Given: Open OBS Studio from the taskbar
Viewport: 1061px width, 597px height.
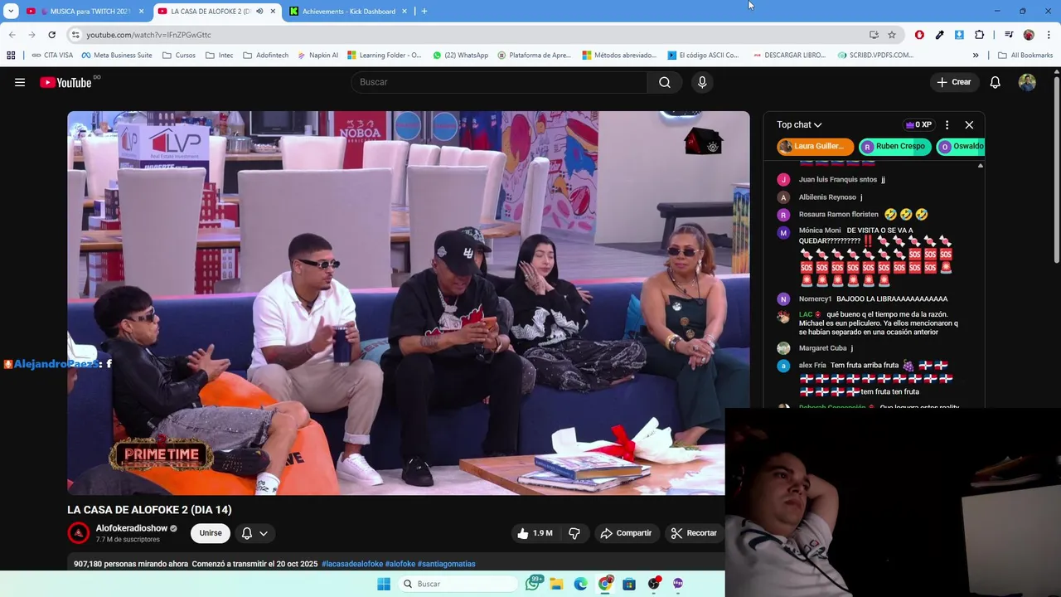Looking at the screenshot, I should coord(654,584).
